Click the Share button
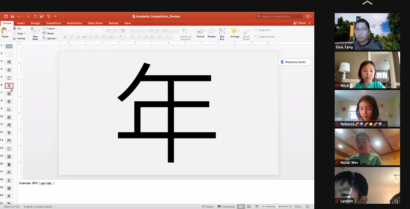This screenshot has height=209, width=410. click(x=300, y=23)
